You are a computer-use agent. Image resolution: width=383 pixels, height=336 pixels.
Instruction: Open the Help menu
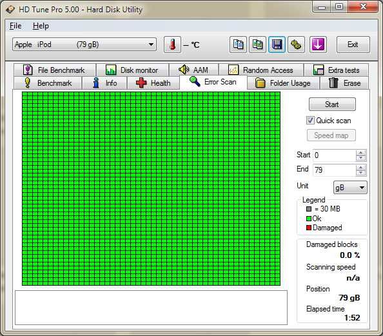[x=41, y=26]
